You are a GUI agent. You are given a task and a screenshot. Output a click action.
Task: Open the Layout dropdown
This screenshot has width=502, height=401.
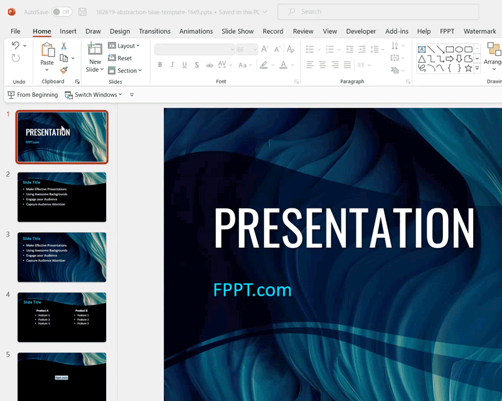click(124, 45)
